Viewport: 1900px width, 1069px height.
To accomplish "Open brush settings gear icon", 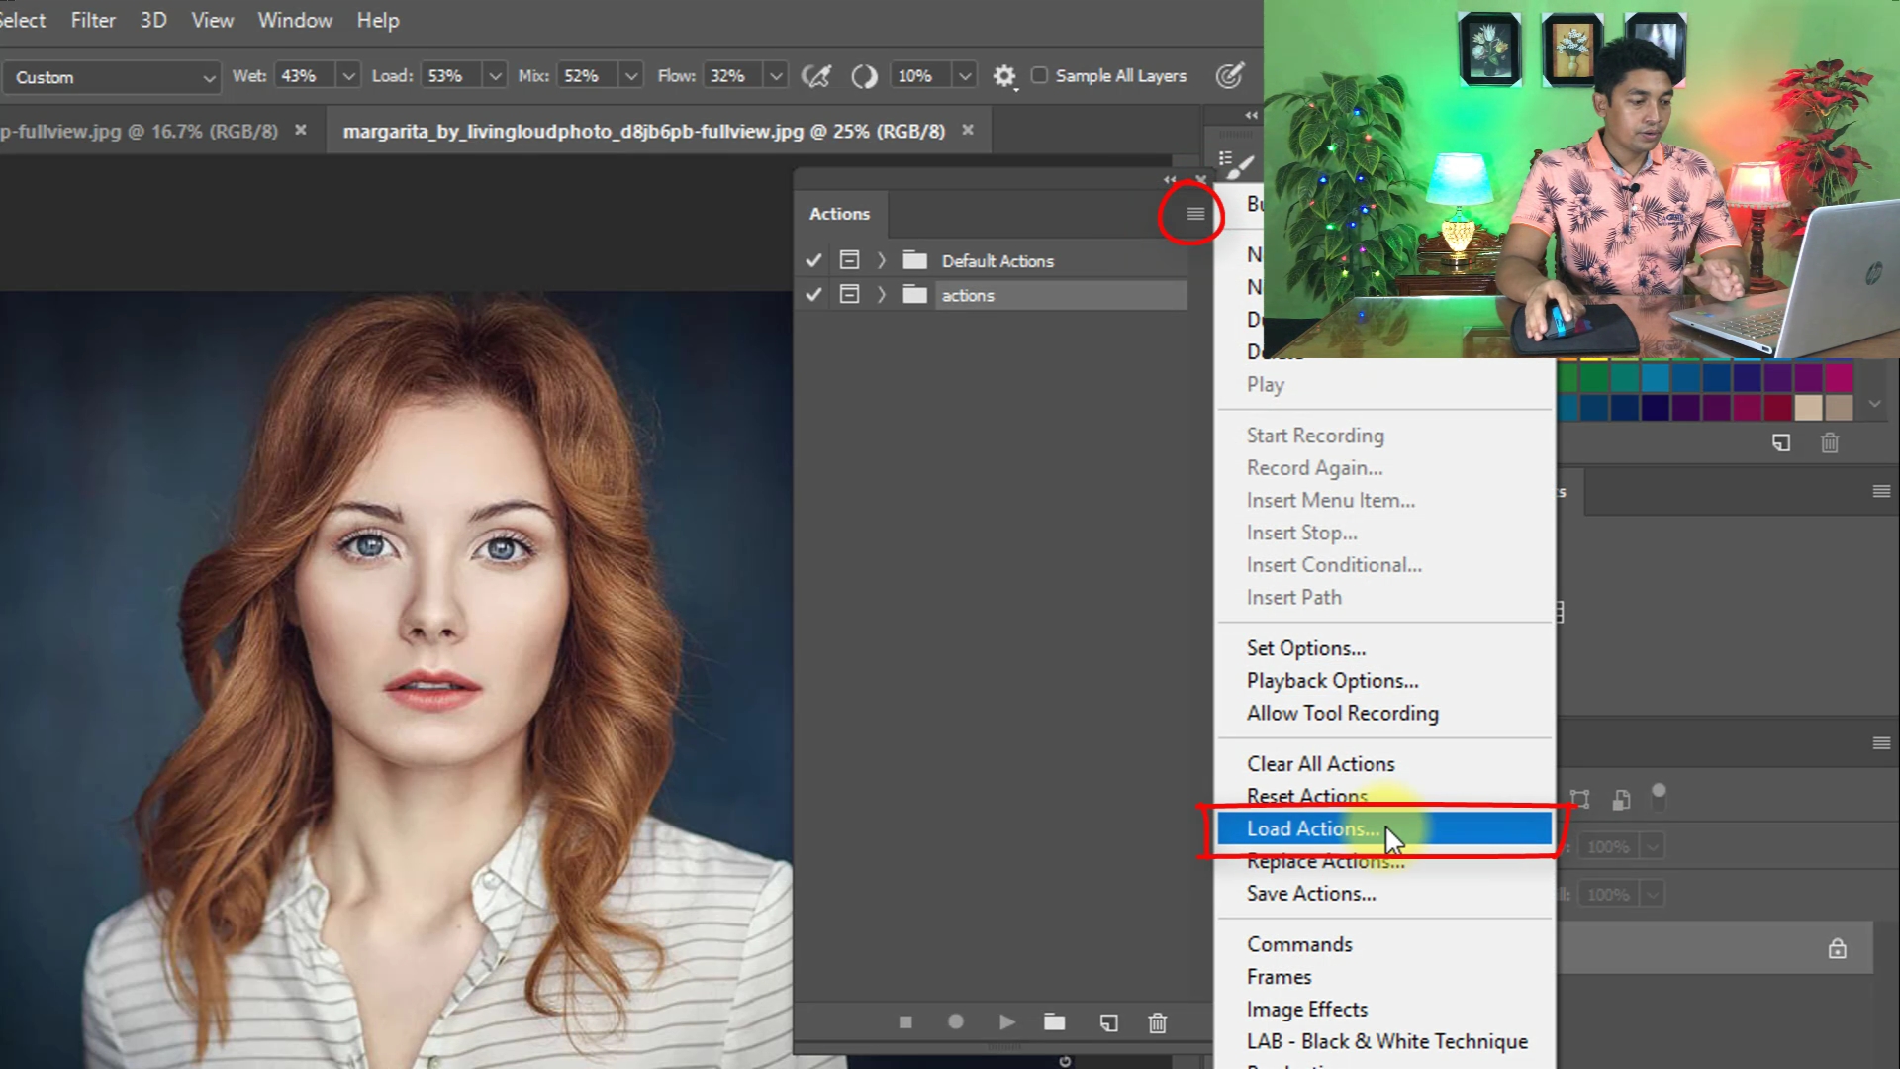I will point(1003,76).
